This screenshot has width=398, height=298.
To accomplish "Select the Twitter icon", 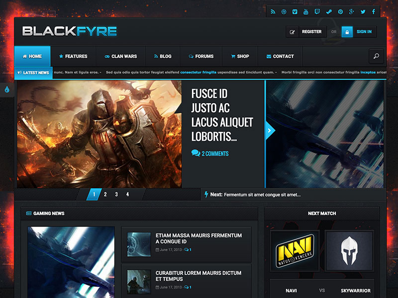I will click(363, 10).
